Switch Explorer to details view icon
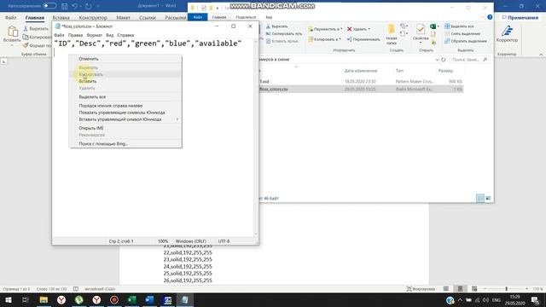546x307 pixels. [480, 198]
